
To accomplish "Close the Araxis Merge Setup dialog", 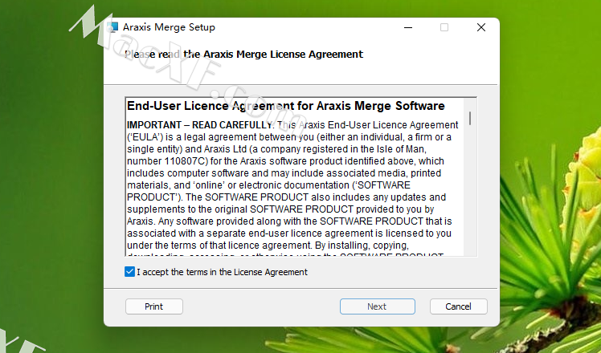I will [481, 27].
